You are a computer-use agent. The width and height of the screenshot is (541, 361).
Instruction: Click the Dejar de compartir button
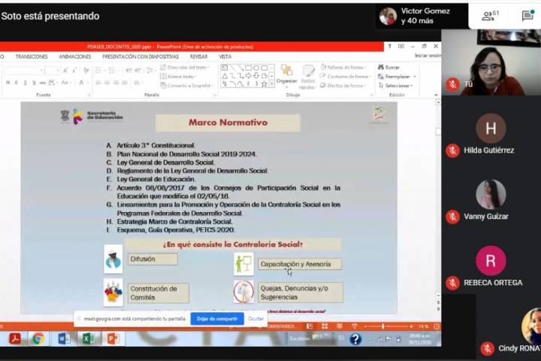pyautogui.click(x=216, y=319)
